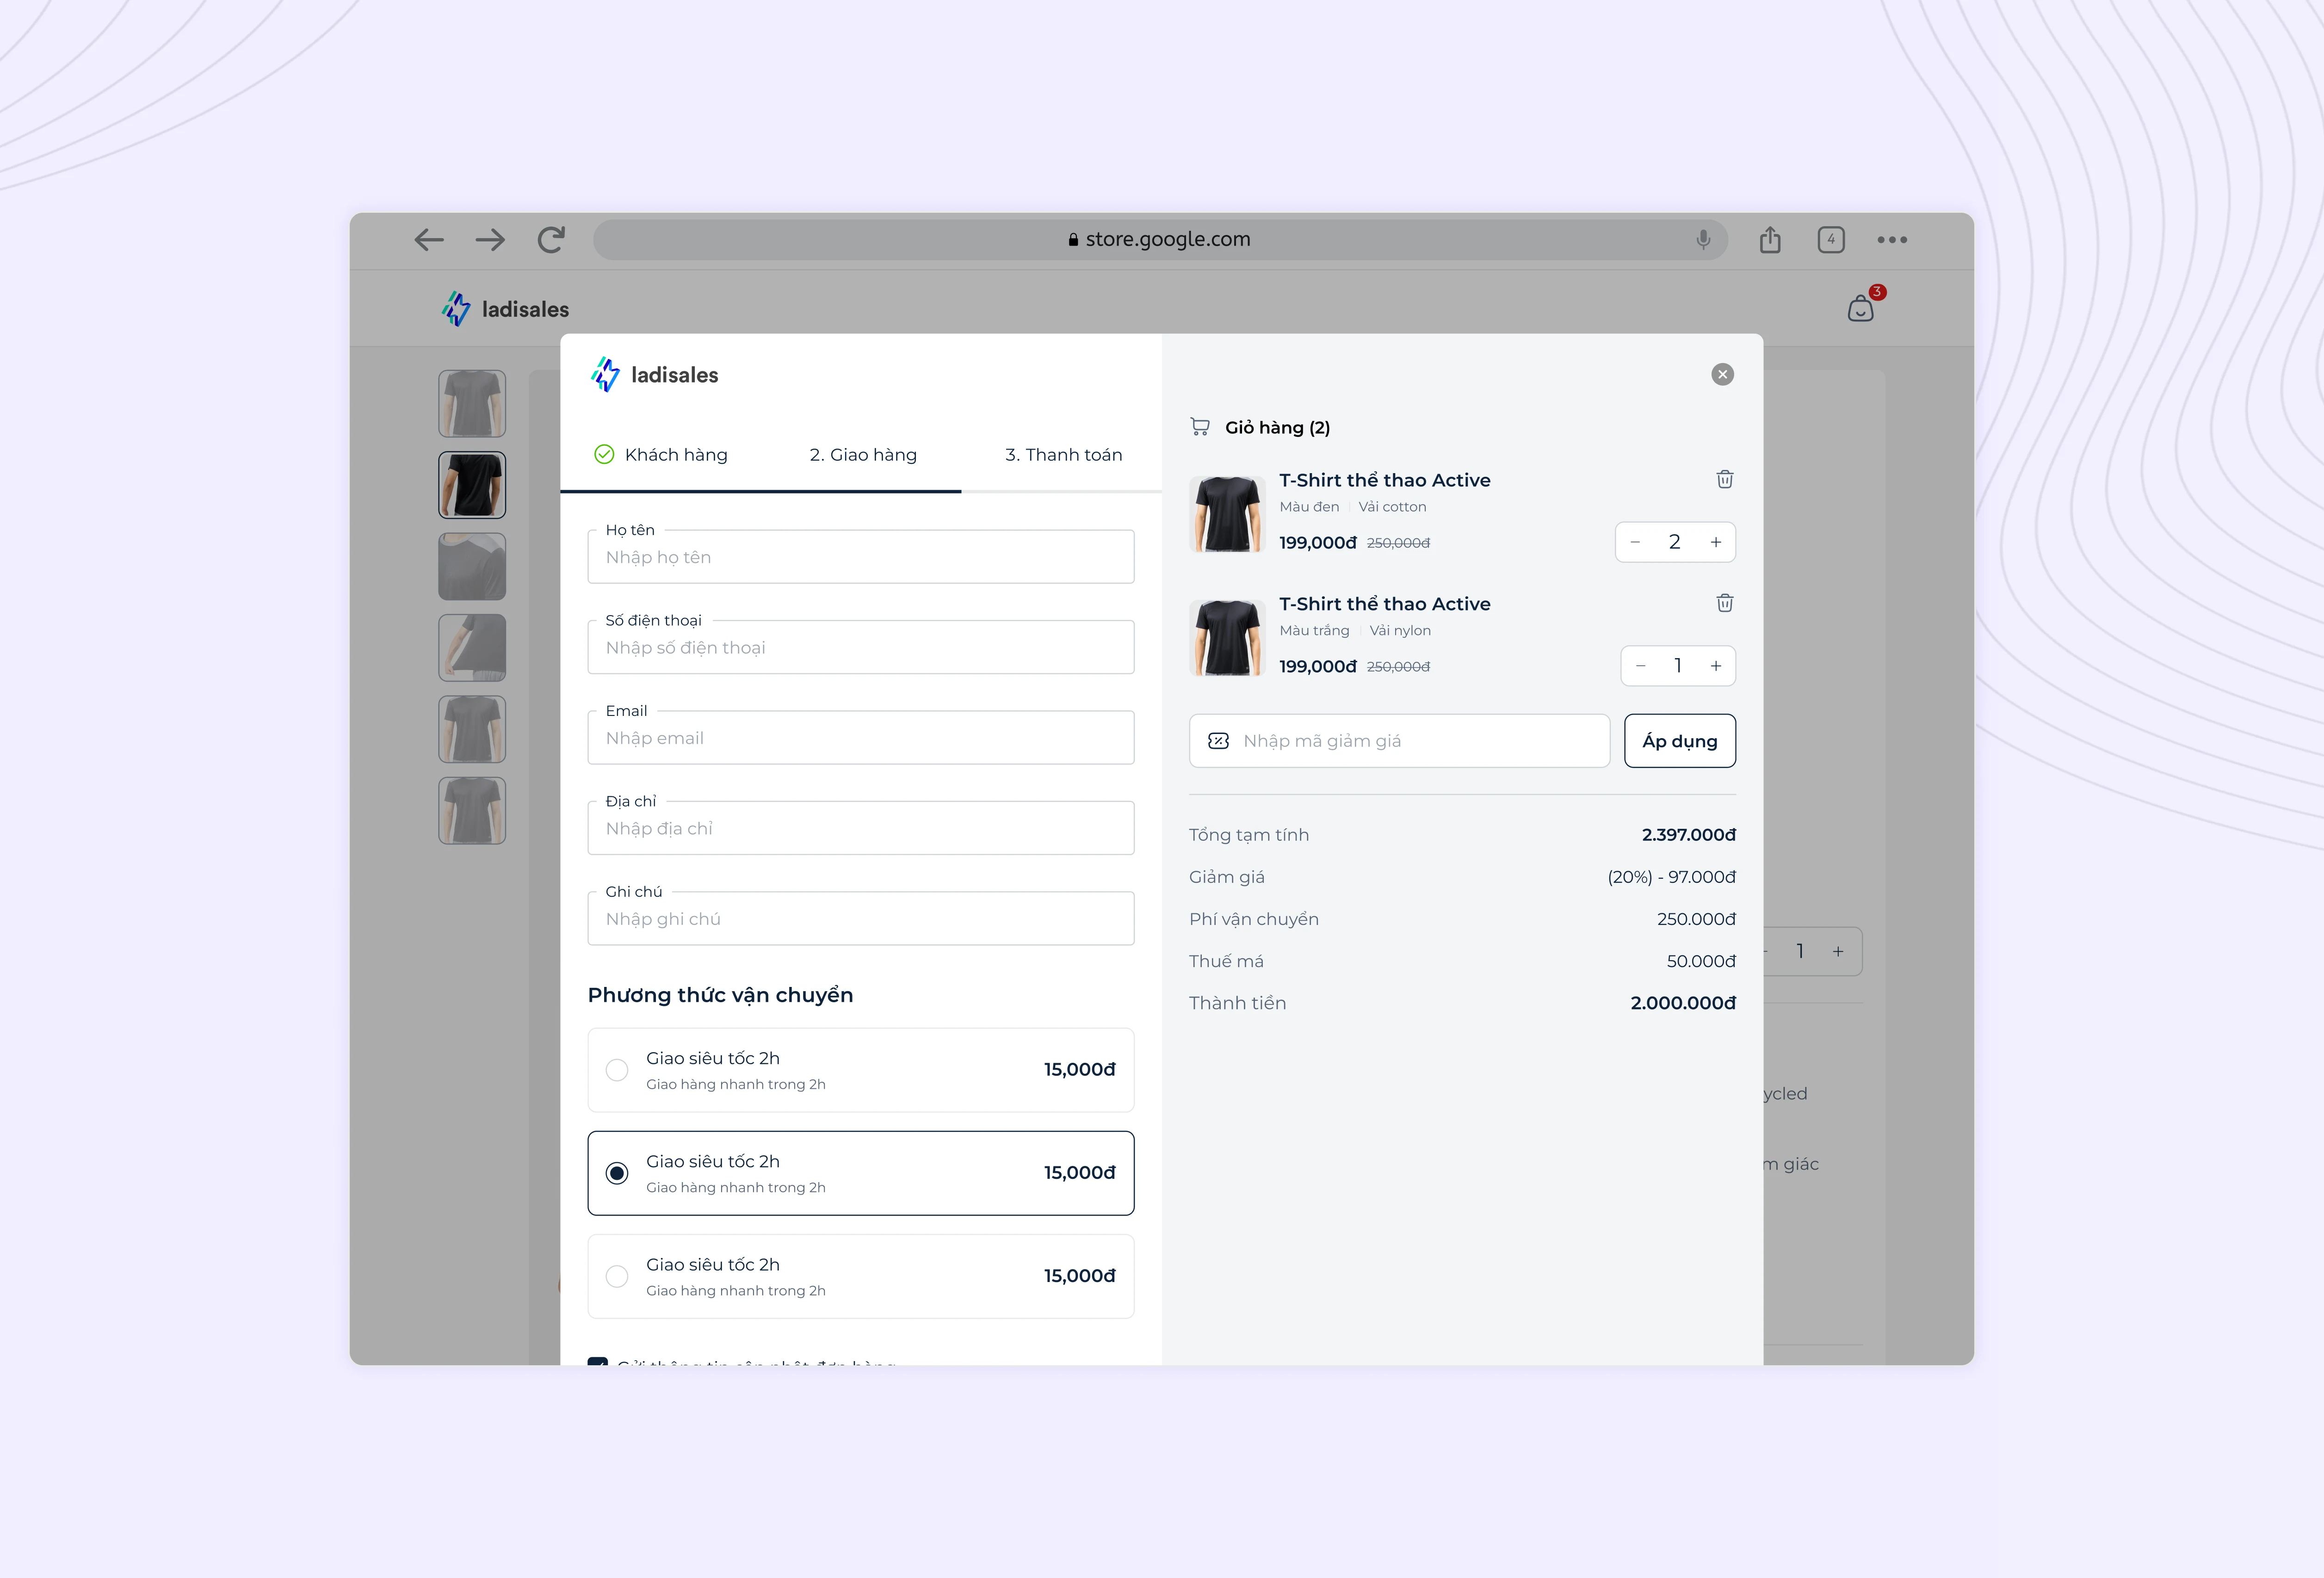Screen dimensions: 2324x1578
Task: Select the last Giao siêu tốc option
Action: click(617, 1276)
